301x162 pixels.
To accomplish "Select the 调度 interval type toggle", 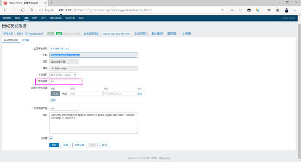I will point(64,94).
